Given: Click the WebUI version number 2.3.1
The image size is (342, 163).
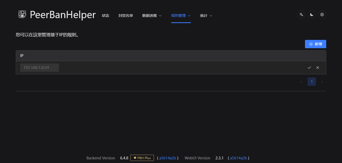Looking at the screenshot, I should click(219, 158).
